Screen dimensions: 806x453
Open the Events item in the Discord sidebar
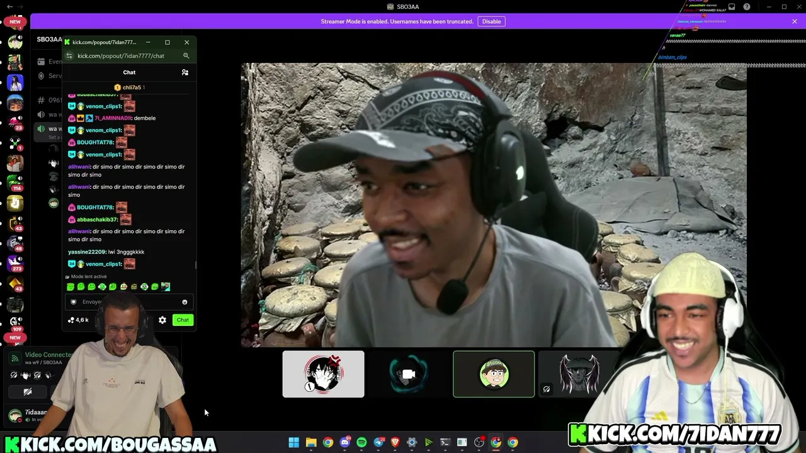click(49, 62)
